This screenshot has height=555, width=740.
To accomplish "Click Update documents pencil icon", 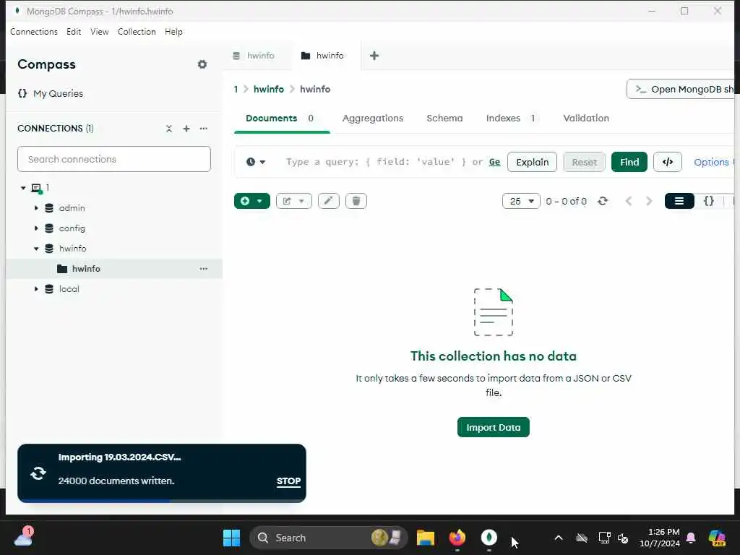I will click(329, 201).
